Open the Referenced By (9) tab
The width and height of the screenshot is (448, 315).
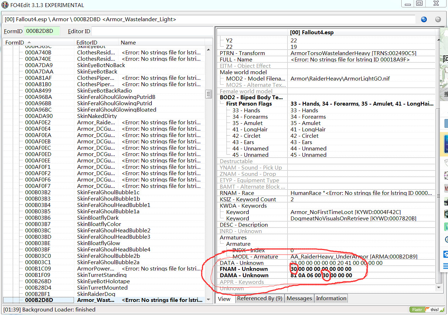(259, 298)
